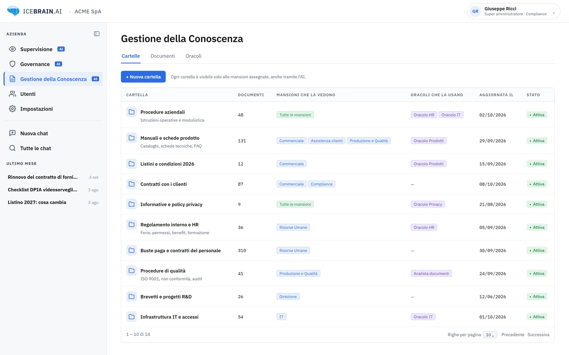Click folder icon of Manuali e schede prodotto

(x=132, y=138)
